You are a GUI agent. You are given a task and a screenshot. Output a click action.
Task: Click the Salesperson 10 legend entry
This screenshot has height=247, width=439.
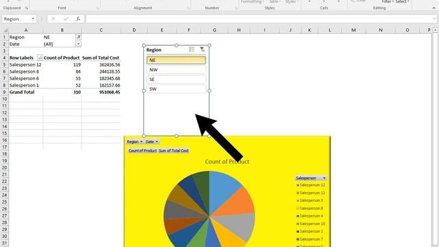pos(311,224)
